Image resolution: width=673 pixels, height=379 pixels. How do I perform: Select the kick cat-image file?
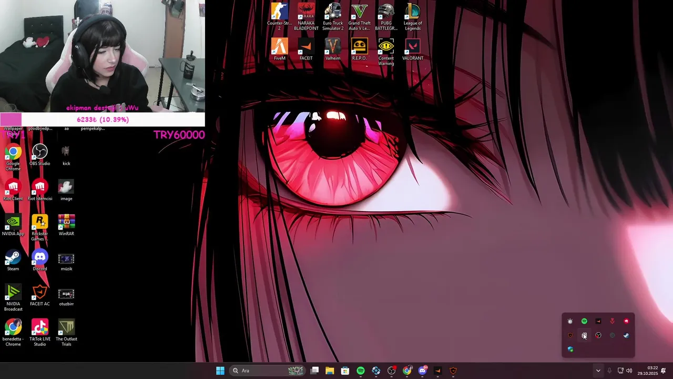pos(66,155)
